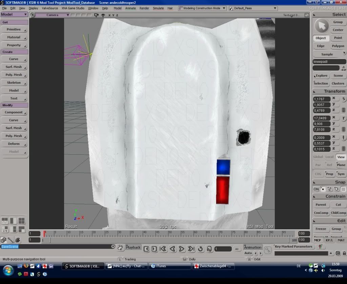The image size is (347, 284).
Task: Toggle Auto key button
Action: tap(248, 253)
